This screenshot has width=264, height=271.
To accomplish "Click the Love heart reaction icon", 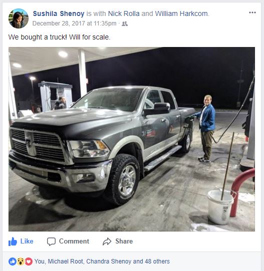I will tap(29, 261).
